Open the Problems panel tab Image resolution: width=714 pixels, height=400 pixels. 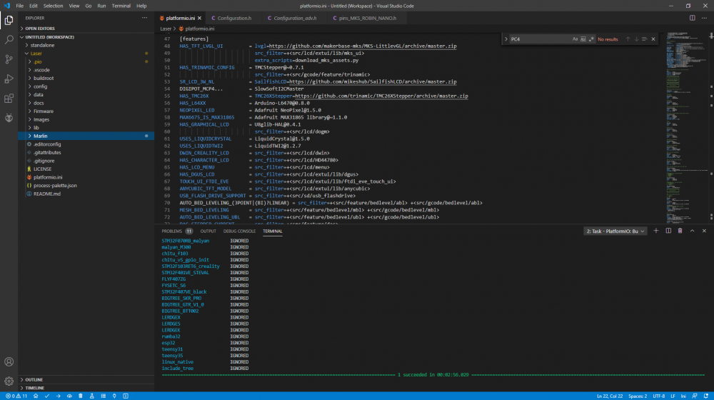click(172, 231)
